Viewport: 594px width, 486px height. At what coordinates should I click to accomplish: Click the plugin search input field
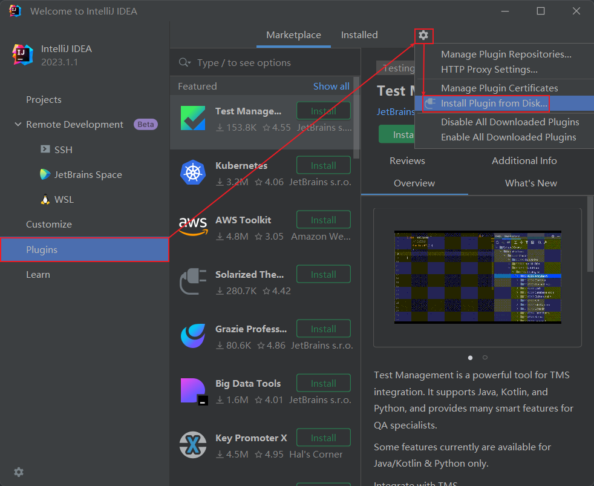[x=265, y=62]
